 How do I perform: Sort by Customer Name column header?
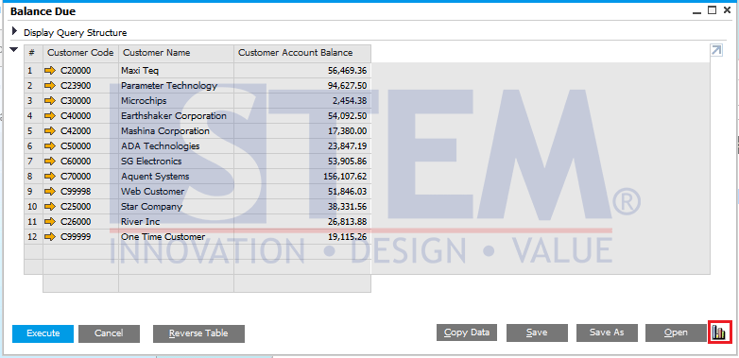coord(177,53)
